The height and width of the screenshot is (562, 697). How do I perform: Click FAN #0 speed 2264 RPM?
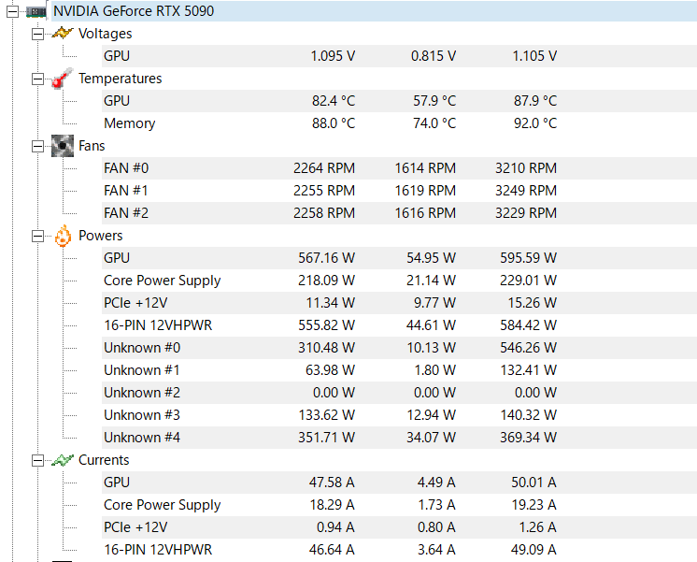point(324,168)
